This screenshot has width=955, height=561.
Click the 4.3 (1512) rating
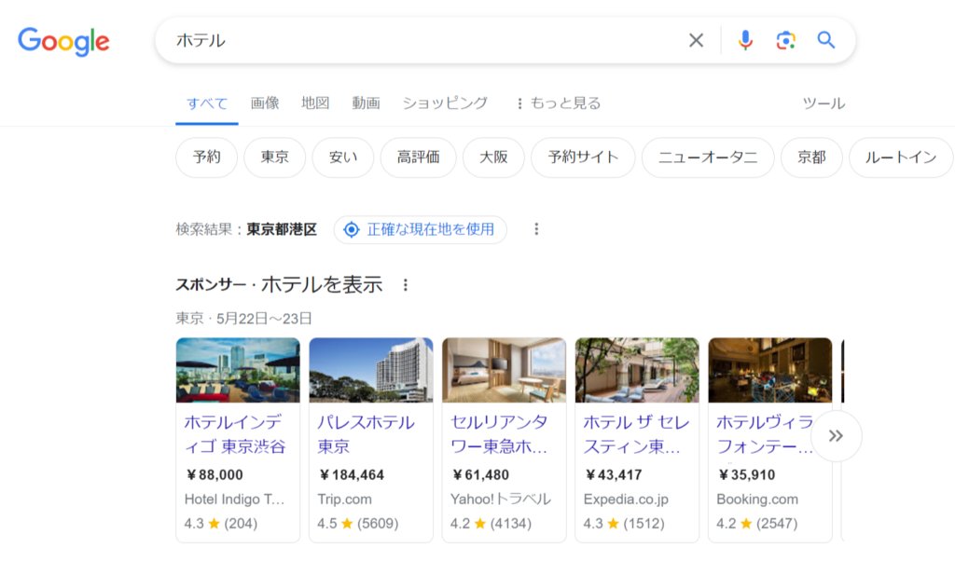[x=624, y=524]
